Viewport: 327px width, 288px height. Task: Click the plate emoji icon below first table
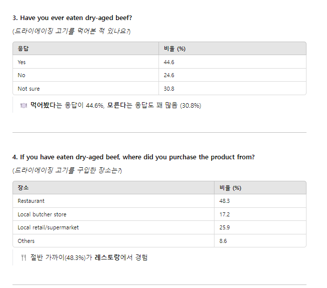point(23,106)
